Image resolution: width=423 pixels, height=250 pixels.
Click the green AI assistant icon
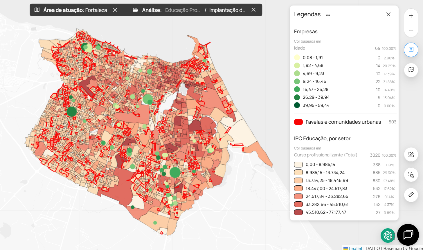(388, 235)
